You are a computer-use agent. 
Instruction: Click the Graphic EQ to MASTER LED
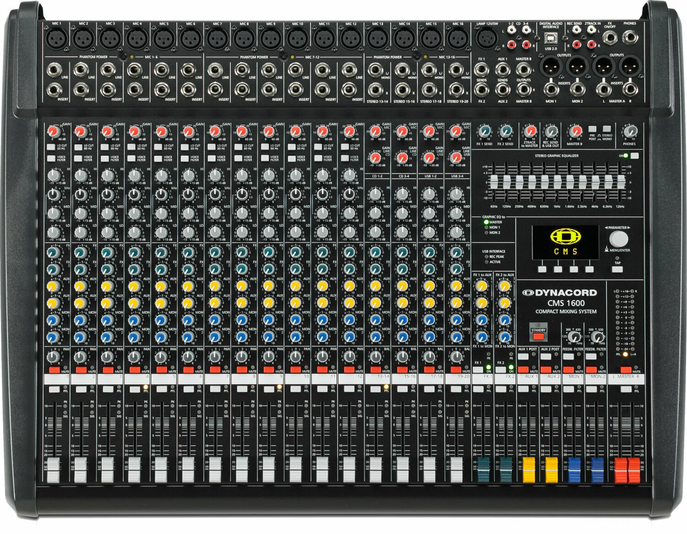click(486, 222)
